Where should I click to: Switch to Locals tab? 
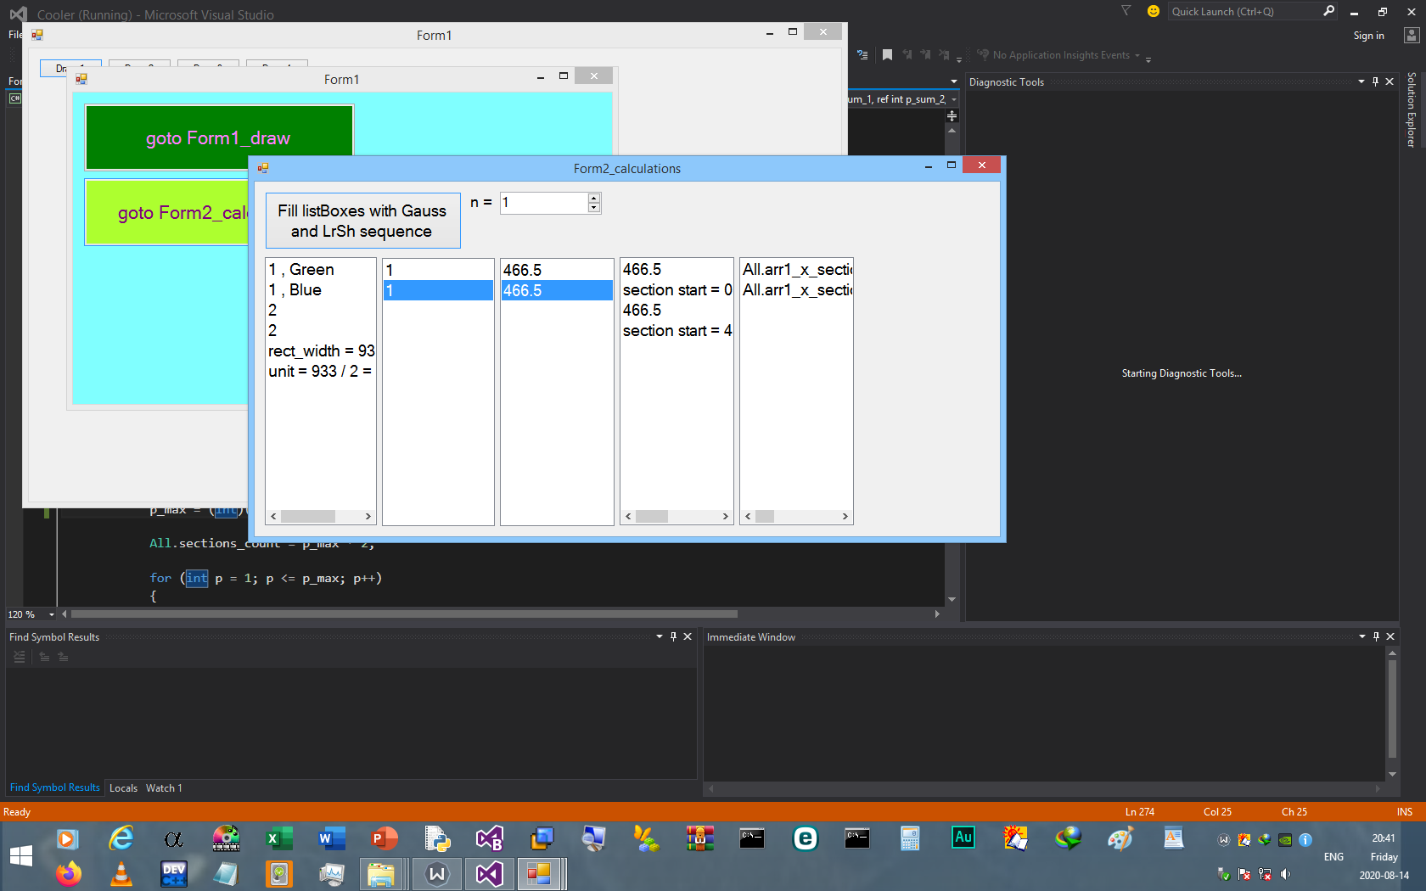(x=123, y=788)
